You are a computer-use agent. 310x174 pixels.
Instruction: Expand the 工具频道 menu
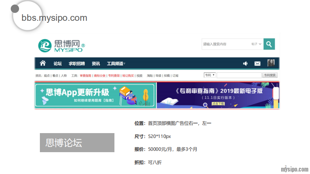(116, 63)
